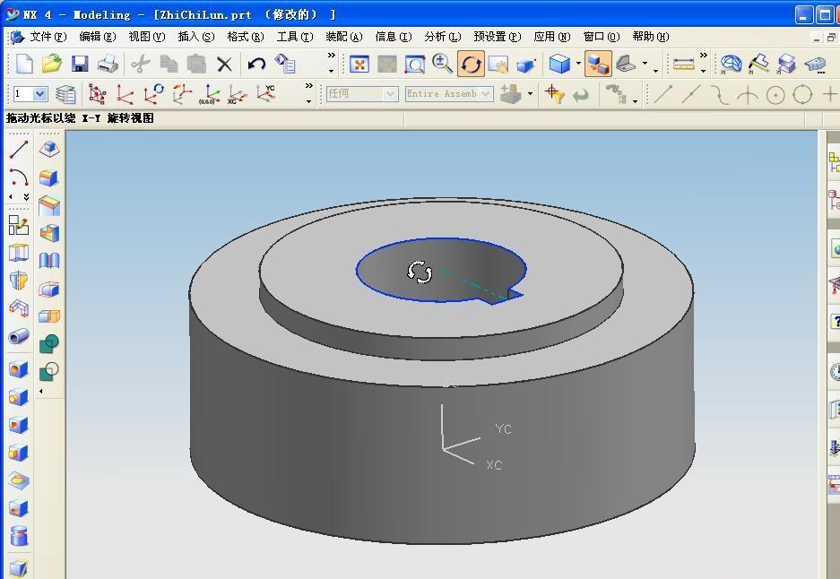Toggle the Rotate view mode button
This screenshot has height=579, width=840.
tap(471, 64)
